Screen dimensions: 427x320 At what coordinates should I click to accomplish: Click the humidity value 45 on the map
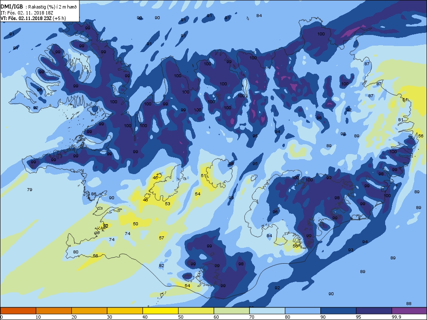click(155, 177)
